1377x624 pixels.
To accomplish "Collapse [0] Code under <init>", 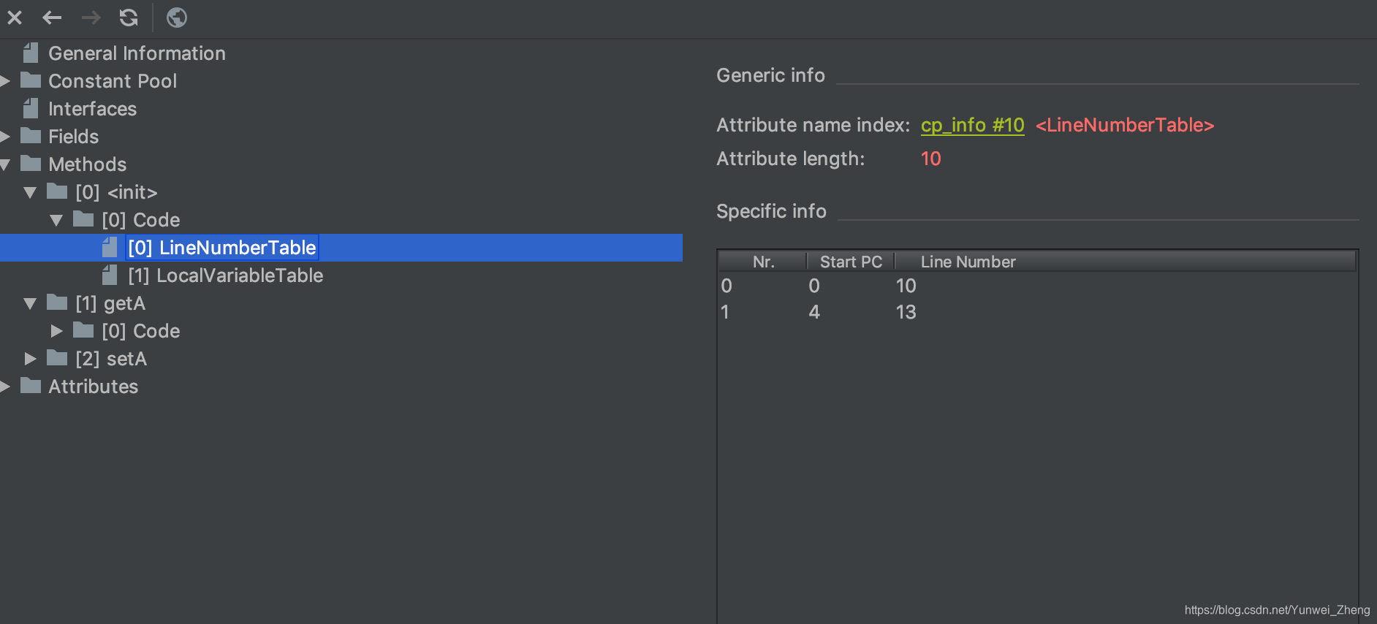I will pyautogui.click(x=56, y=221).
